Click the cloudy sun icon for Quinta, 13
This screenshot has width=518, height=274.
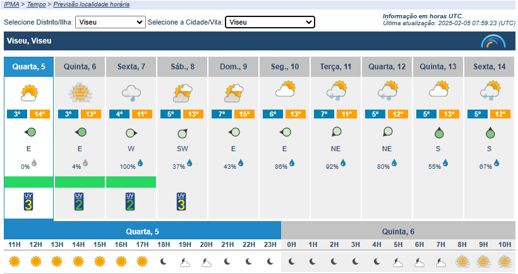[438, 89]
